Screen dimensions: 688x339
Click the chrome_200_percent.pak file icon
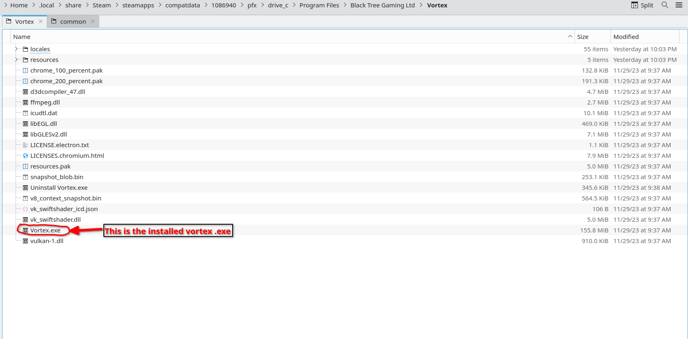pos(25,81)
